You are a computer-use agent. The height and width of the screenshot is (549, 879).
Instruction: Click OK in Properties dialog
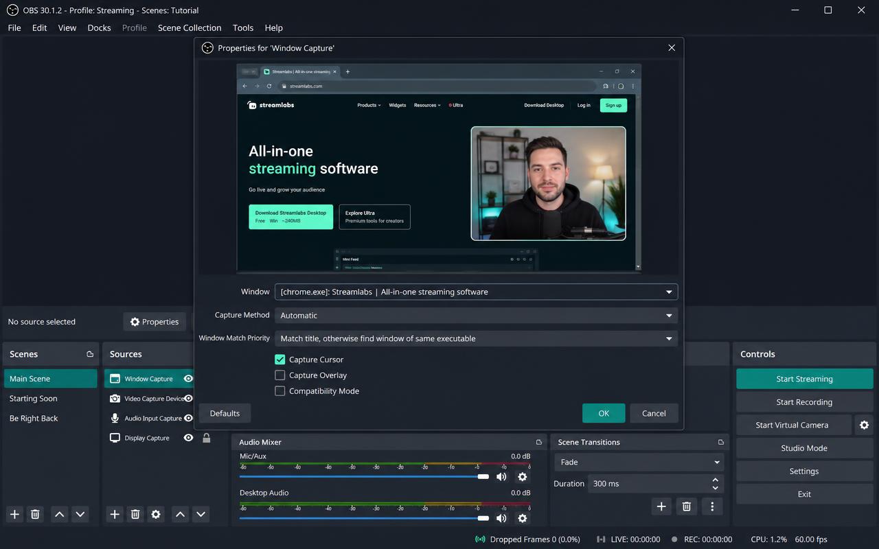(x=604, y=413)
